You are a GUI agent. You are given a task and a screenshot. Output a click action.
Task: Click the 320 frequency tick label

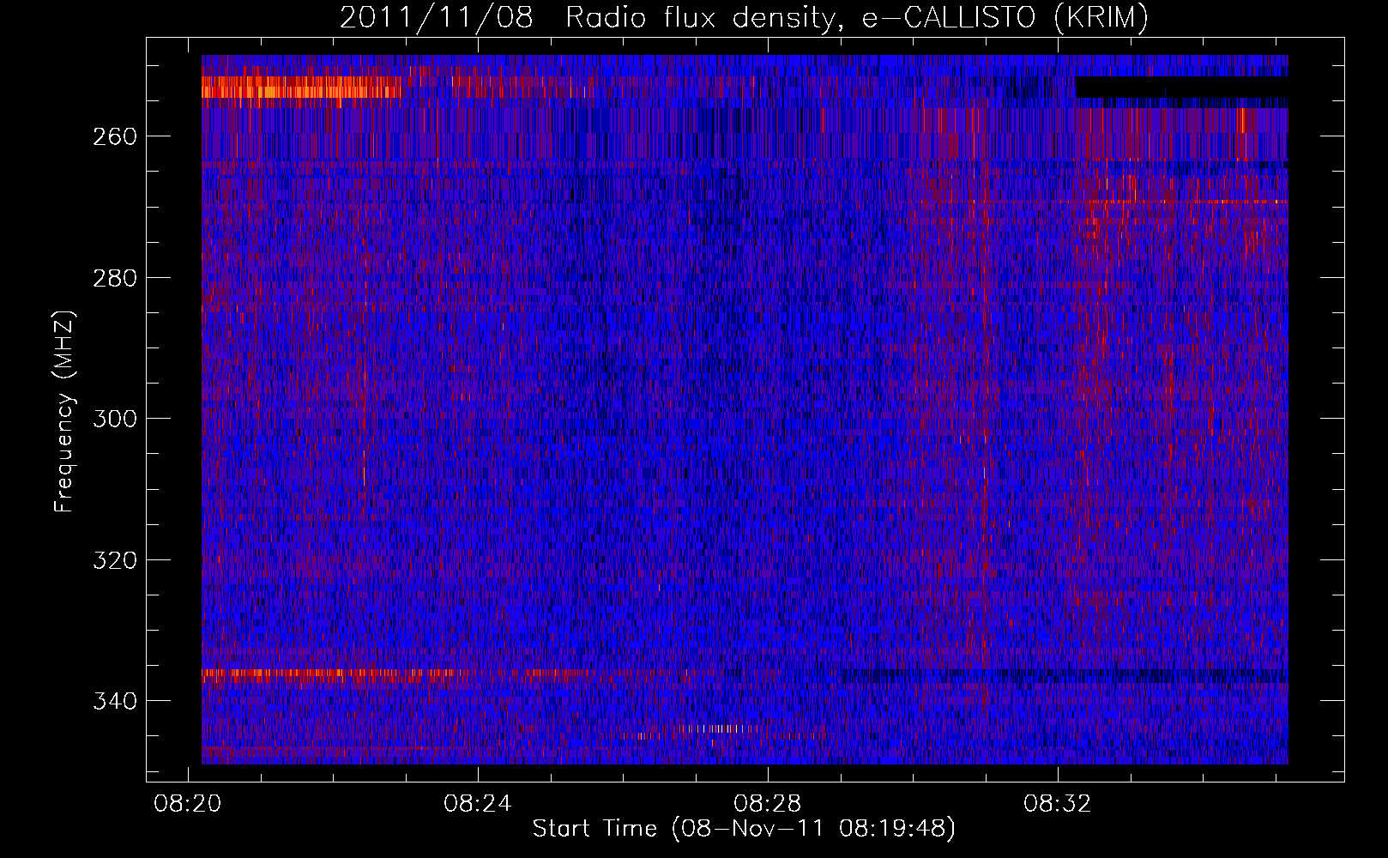pyautogui.click(x=115, y=560)
